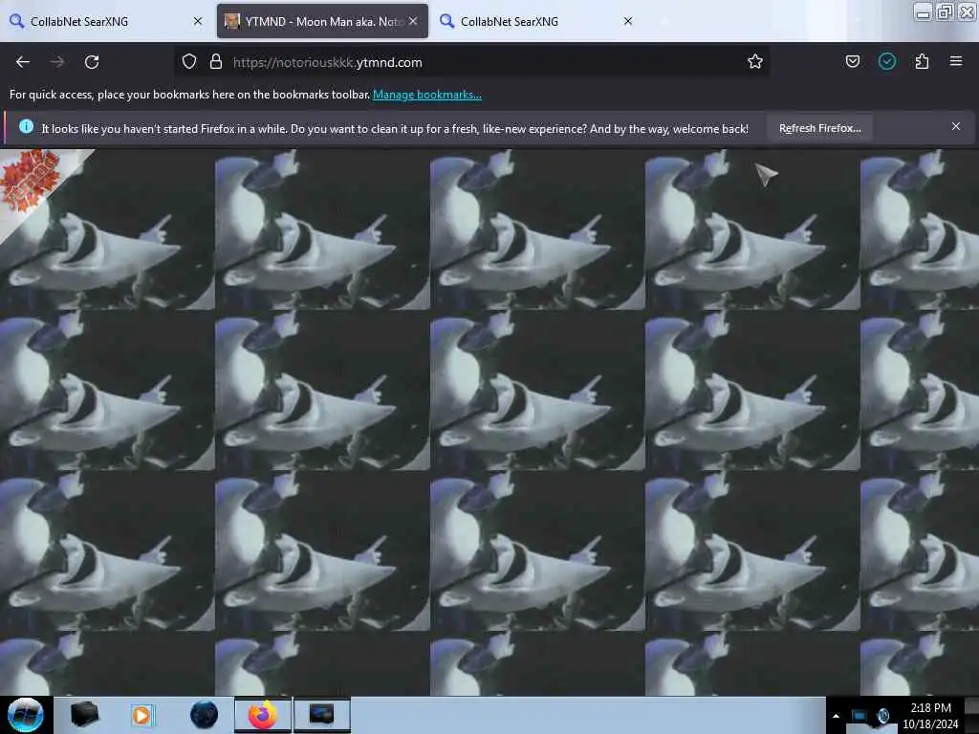Select the YTMND Moon Man tab
979x734 pixels.
pyautogui.click(x=322, y=21)
